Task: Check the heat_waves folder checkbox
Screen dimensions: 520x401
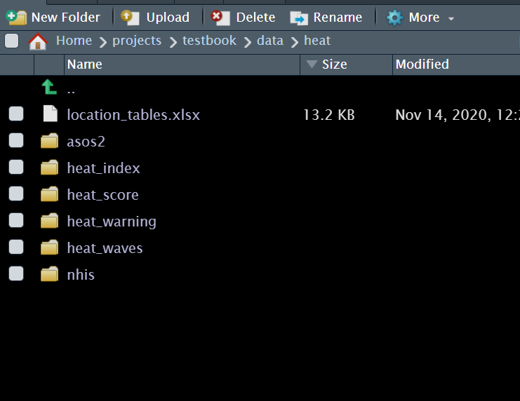Action: [x=16, y=247]
